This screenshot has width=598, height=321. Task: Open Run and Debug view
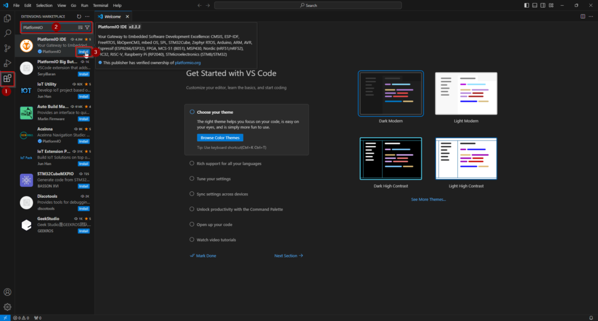pos(7,63)
